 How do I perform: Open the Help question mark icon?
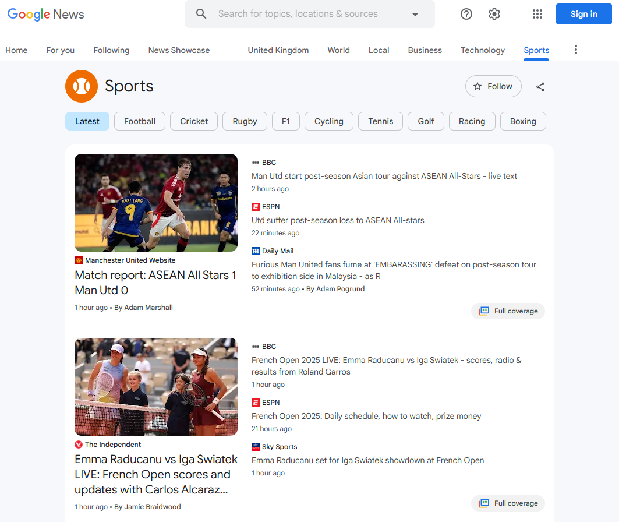[466, 14]
